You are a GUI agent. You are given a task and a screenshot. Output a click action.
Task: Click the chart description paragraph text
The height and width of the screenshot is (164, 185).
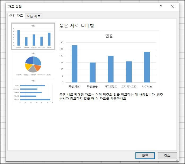coord(111,96)
